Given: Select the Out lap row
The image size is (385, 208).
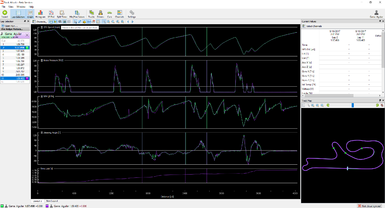Looking at the screenshot, I should (x=15, y=41).
